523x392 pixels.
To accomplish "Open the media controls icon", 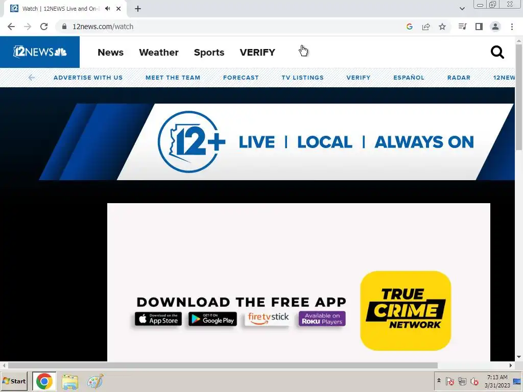I will coord(462,27).
